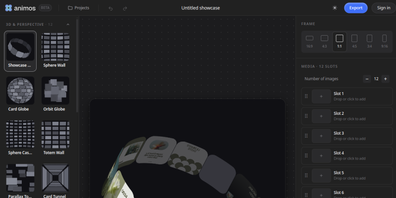Click the Slot 3 label text

tap(339, 133)
